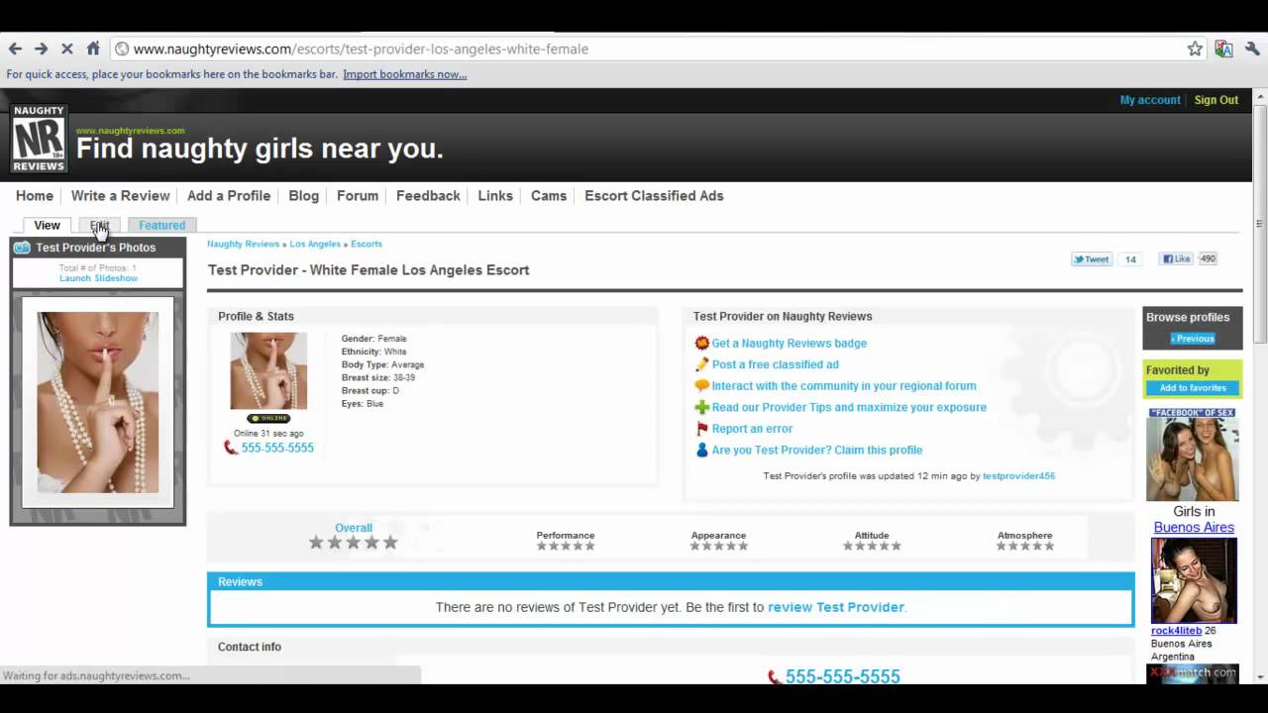
Task: Click the Attitude star rating
Action: pos(872,546)
